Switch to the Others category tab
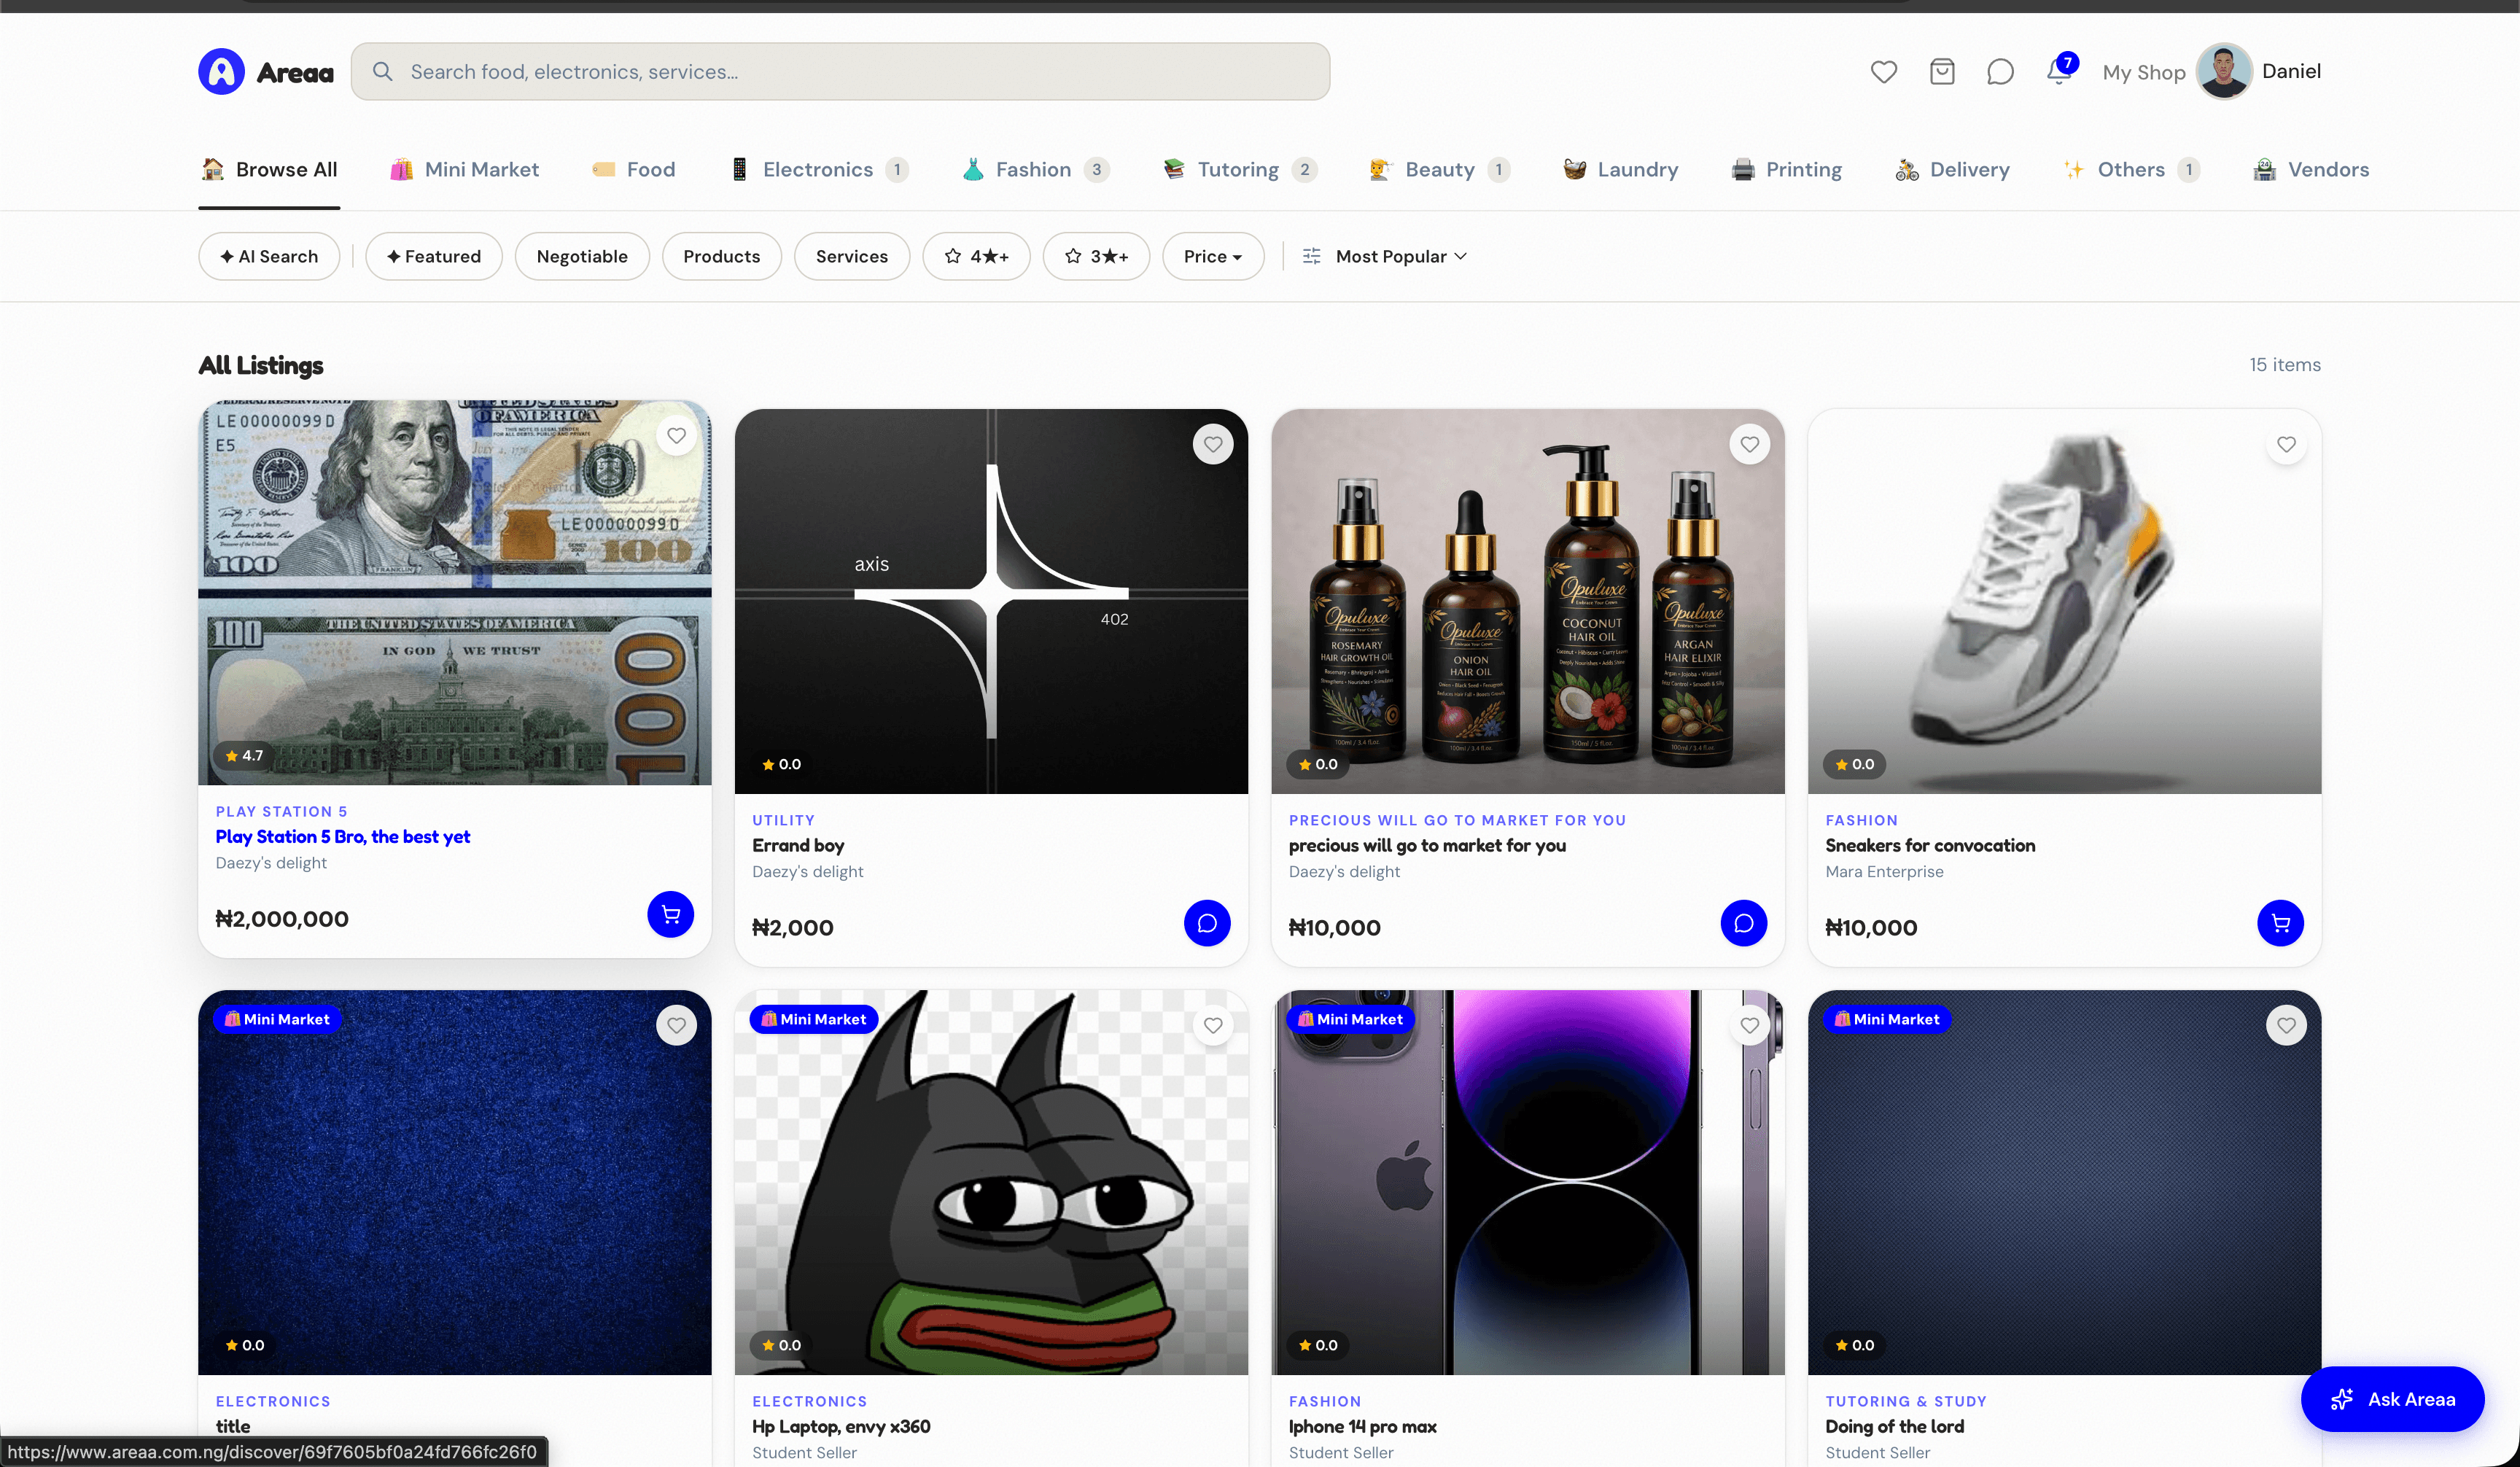 coord(2132,170)
